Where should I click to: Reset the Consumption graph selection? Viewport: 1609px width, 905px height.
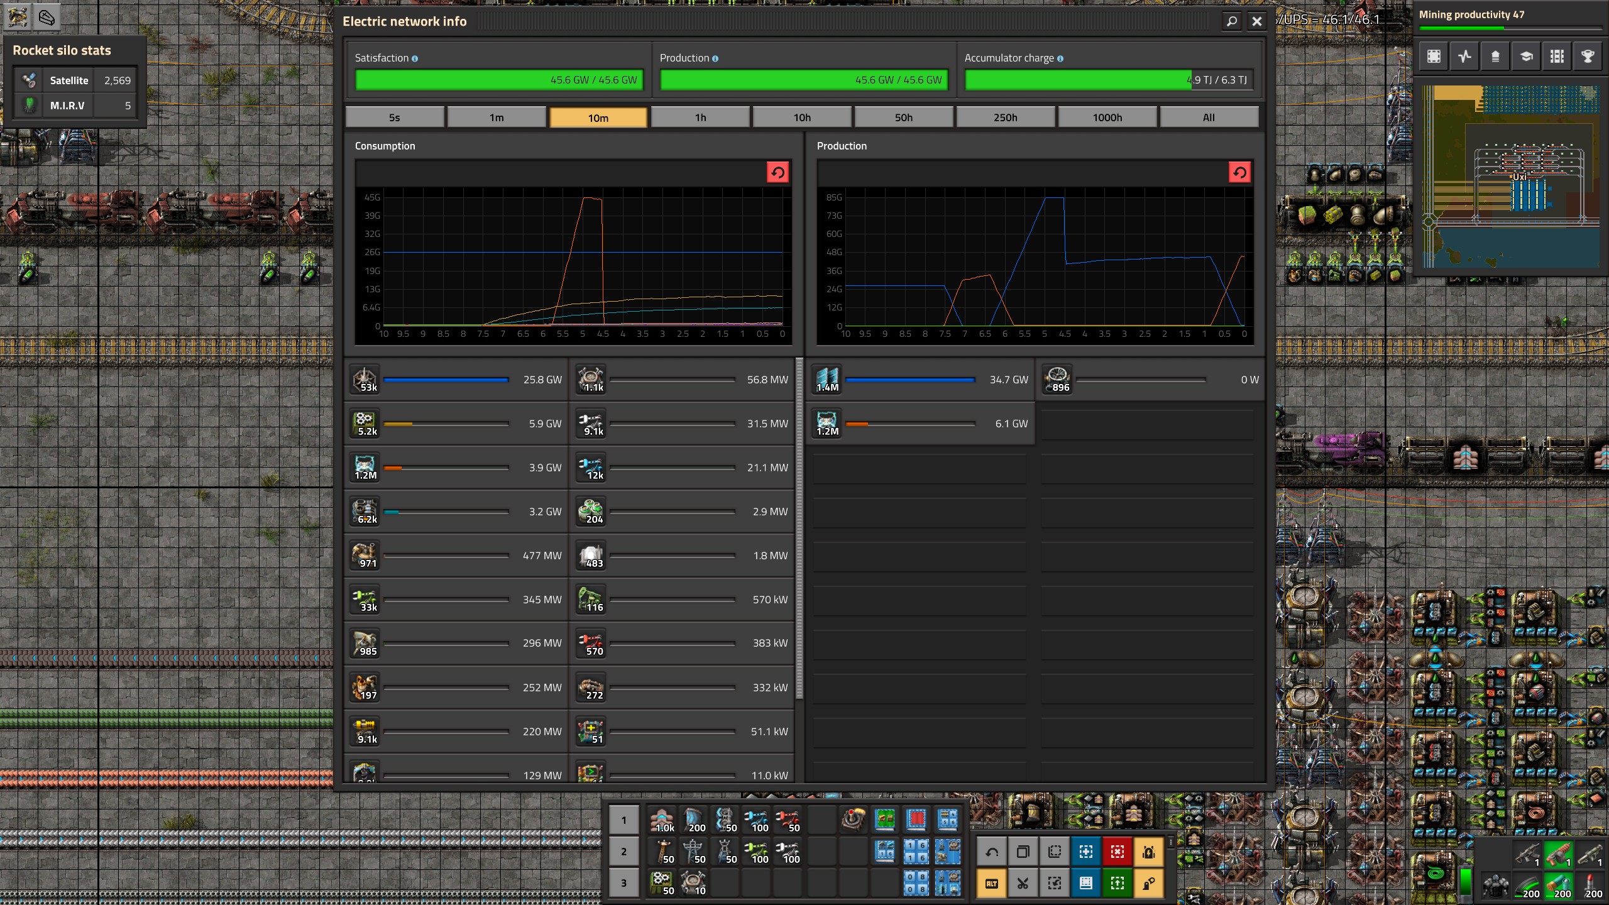pyautogui.click(x=778, y=172)
